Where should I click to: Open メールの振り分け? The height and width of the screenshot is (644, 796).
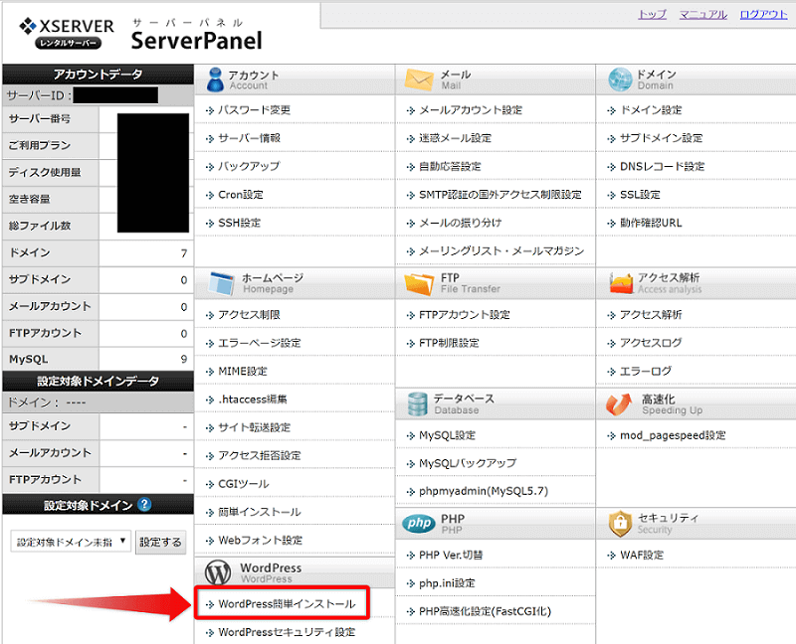460,223
